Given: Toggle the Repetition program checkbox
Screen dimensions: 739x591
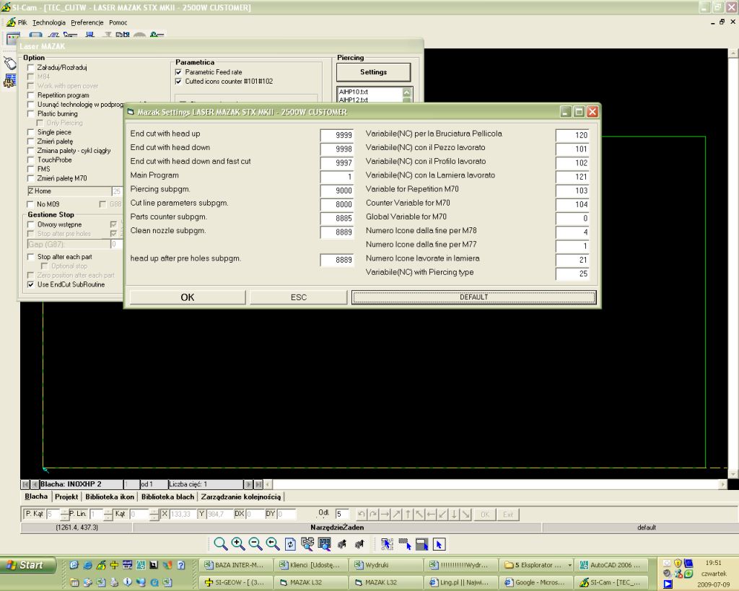Looking at the screenshot, I should [30, 95].
